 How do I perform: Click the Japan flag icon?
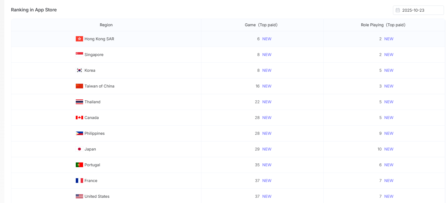coord(79,149)
